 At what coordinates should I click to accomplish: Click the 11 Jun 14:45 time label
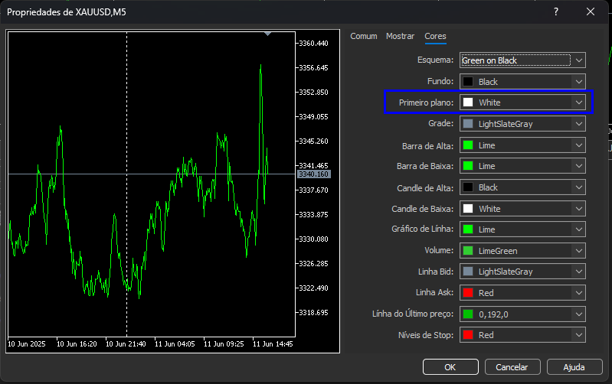click(273, 344)
